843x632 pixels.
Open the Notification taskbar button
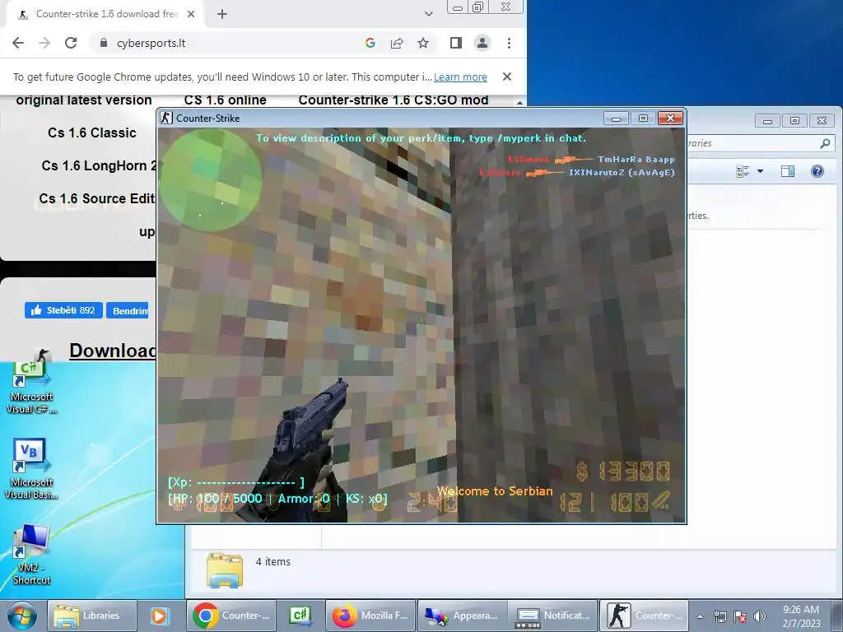[x=552, y=616]
